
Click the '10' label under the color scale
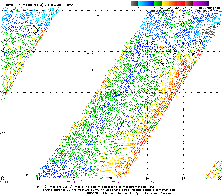[x=147, y=8]
